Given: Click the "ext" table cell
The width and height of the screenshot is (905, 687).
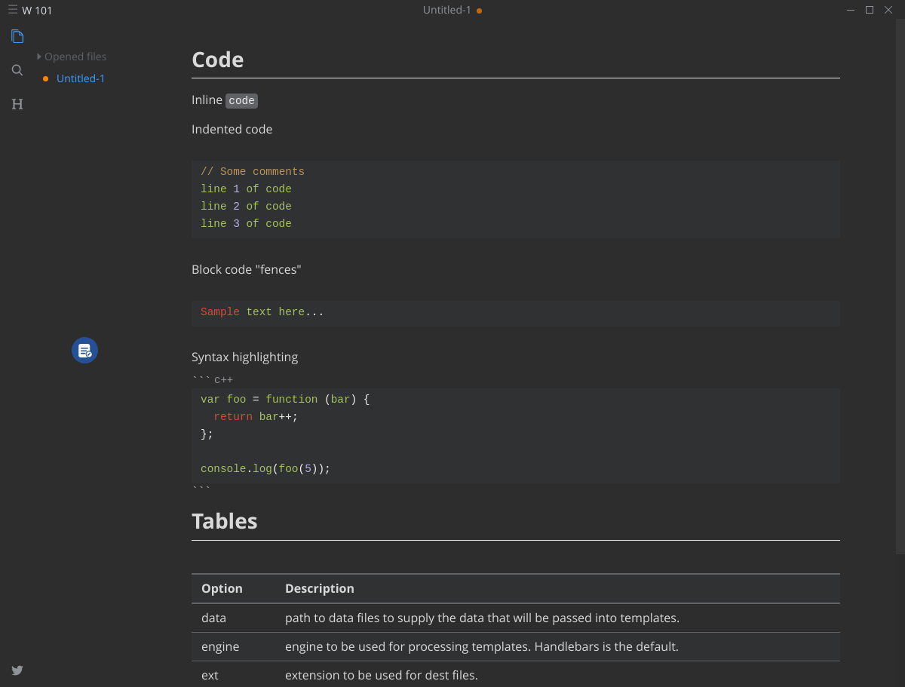Looking at the screenshot, I should [234, 675].
